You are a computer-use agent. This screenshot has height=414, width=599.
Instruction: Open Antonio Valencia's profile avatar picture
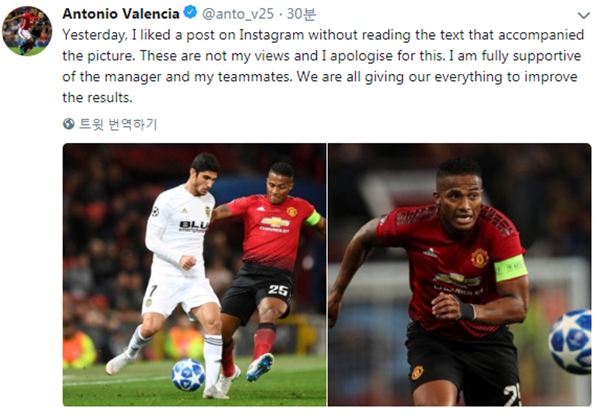pos(27,31)
